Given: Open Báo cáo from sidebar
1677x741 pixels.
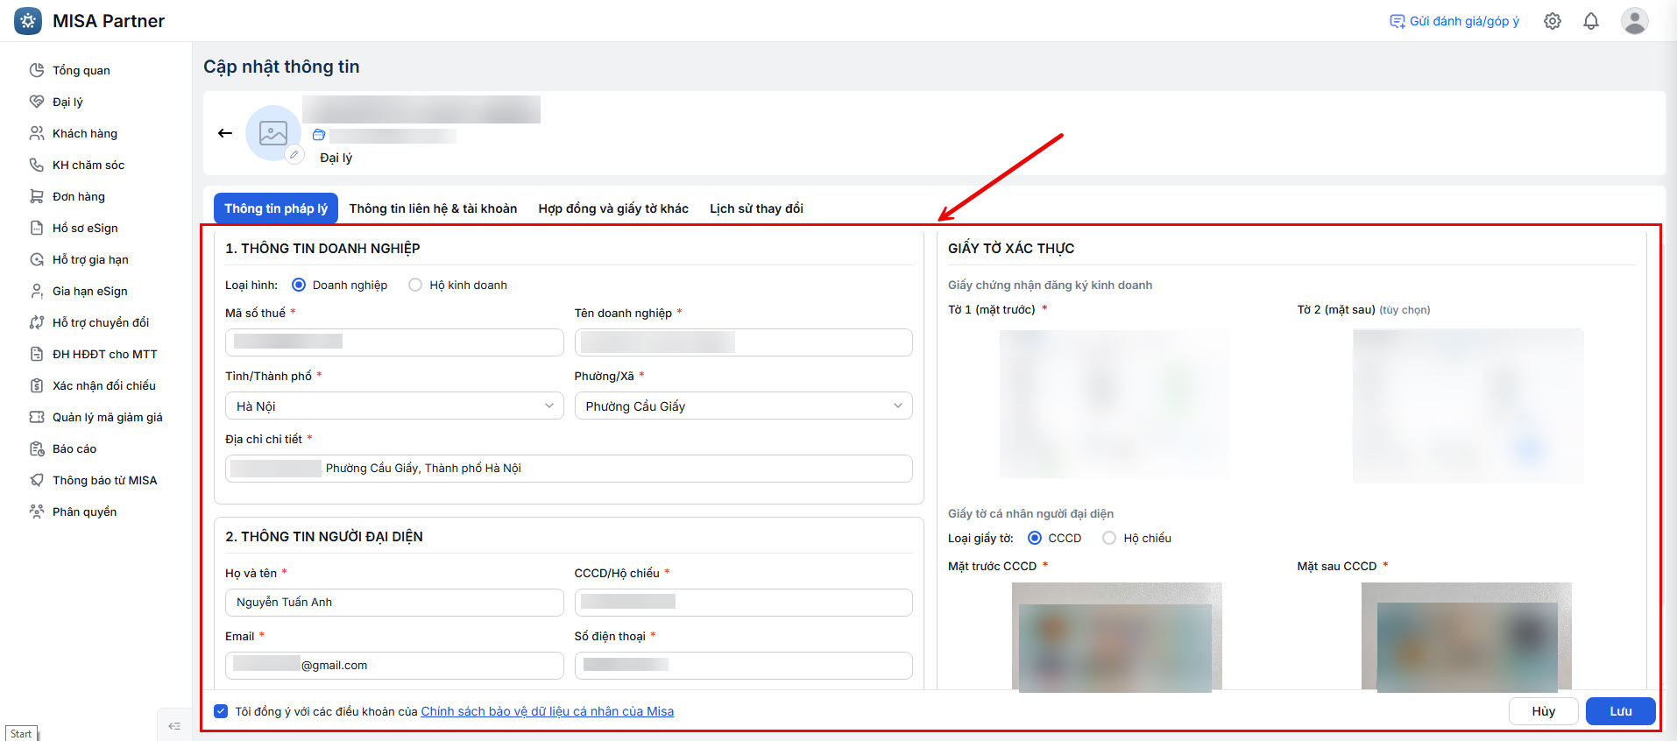Looking at the screenshot, I should click(74, 448).
